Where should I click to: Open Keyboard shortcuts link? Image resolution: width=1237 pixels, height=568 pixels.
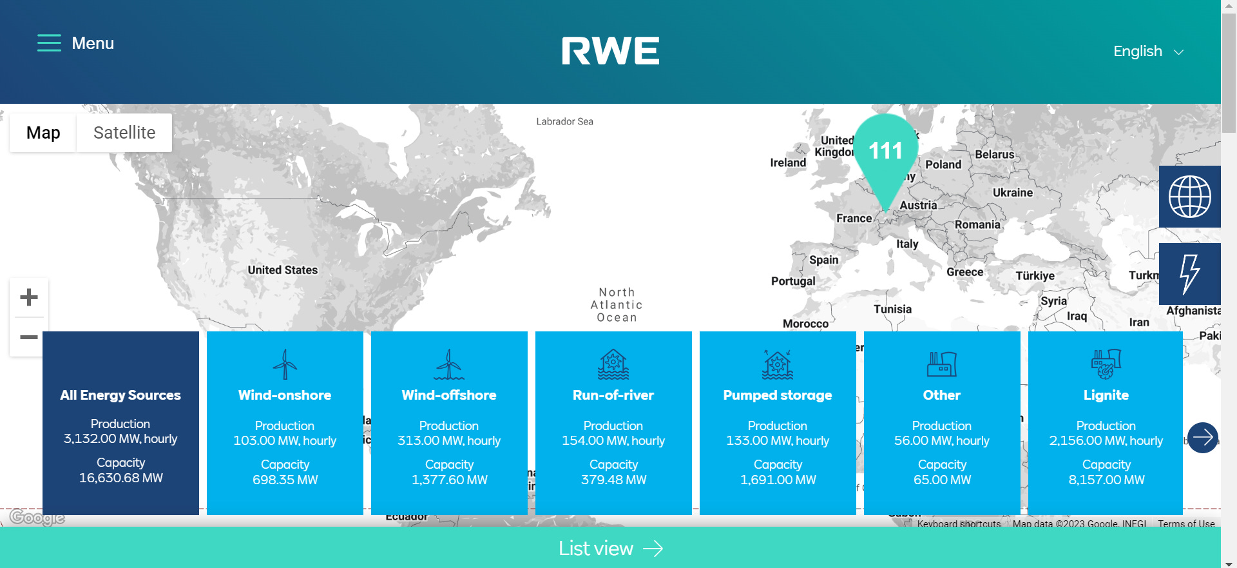click(959, 524)
